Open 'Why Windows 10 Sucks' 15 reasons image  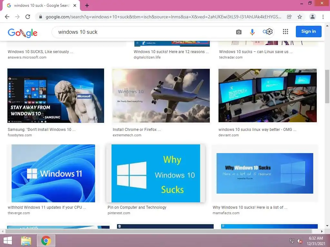point(265,173)
